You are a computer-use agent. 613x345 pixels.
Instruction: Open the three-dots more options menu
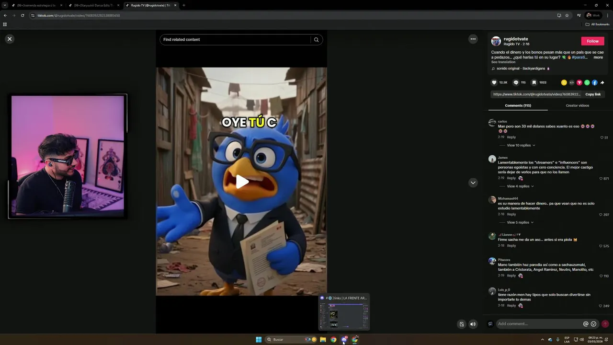click(473, 39)
